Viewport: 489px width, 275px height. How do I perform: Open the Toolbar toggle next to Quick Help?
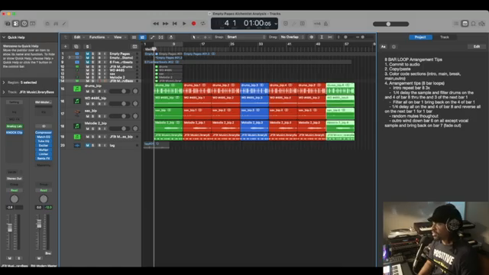[x=33, y=24]
